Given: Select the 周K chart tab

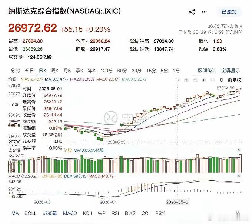Looking at the screenshot, I should click(x=55, y=71).
